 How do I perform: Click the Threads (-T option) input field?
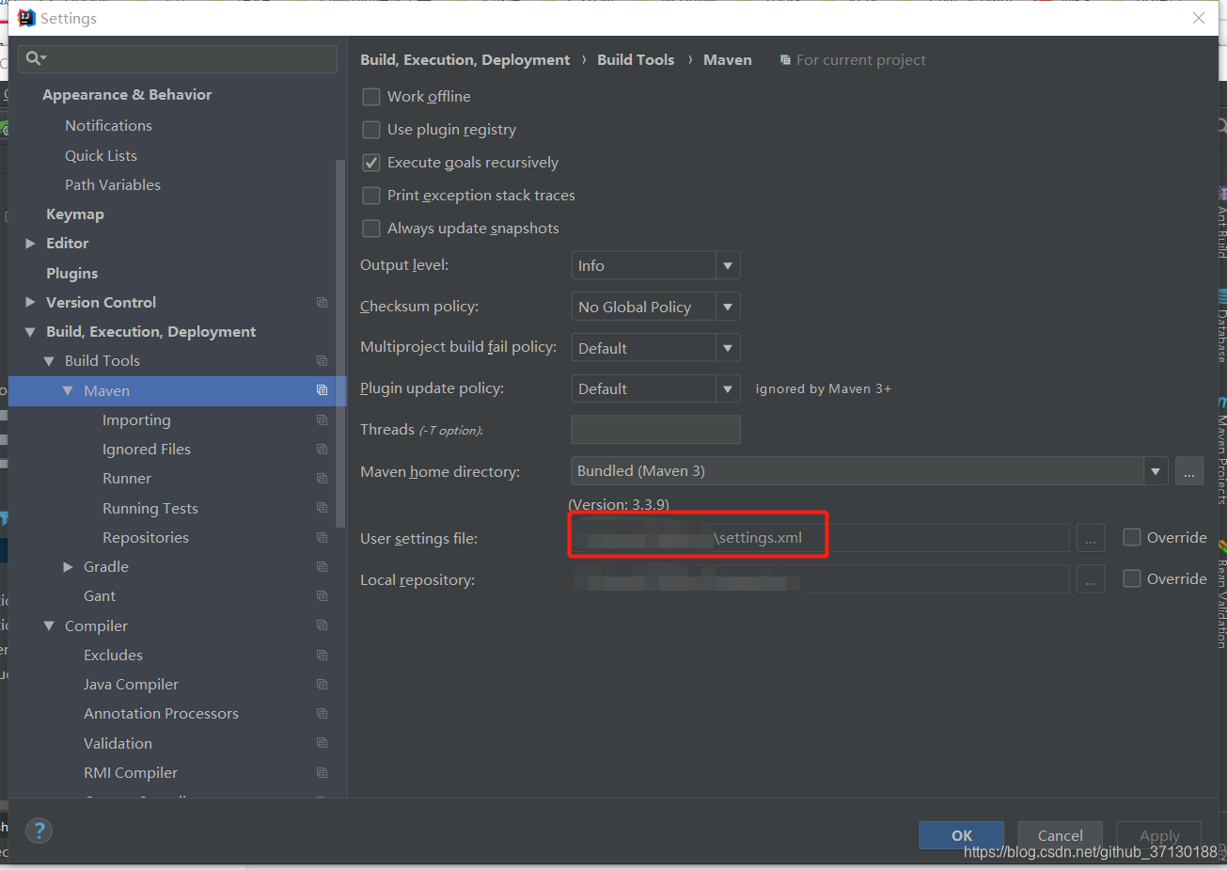click(x=655, y=430)
